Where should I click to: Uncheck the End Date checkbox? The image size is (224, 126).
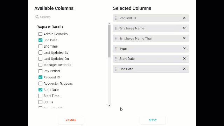click(x=41, y=40)
